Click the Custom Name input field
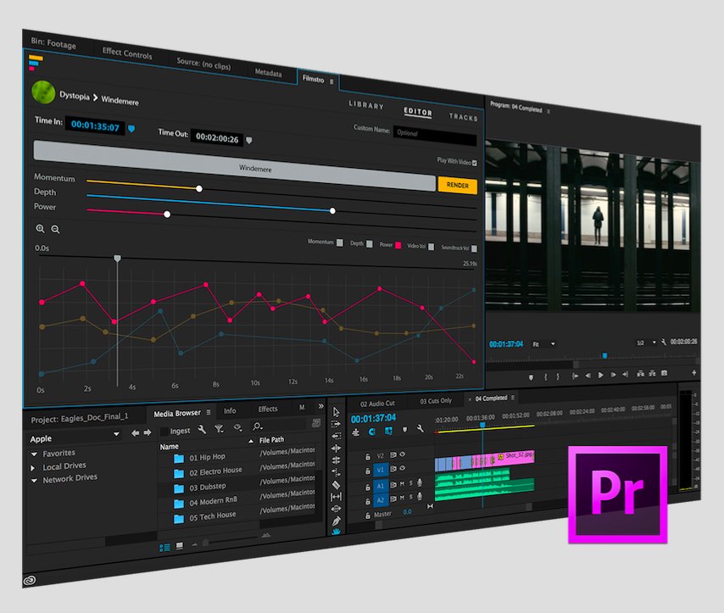The width and height of the screenshot is (724, 613). (x=435, y=136)
